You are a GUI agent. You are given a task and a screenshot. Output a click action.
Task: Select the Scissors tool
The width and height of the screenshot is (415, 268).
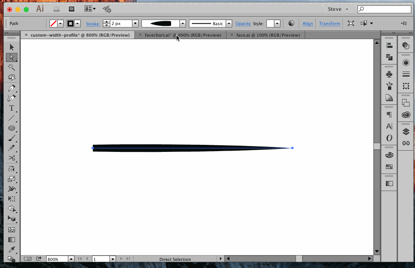pos(12,158)
